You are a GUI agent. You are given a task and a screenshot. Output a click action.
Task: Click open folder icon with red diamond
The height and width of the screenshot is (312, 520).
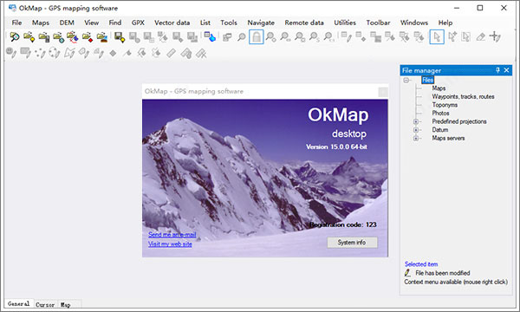[x=88, y=36]
